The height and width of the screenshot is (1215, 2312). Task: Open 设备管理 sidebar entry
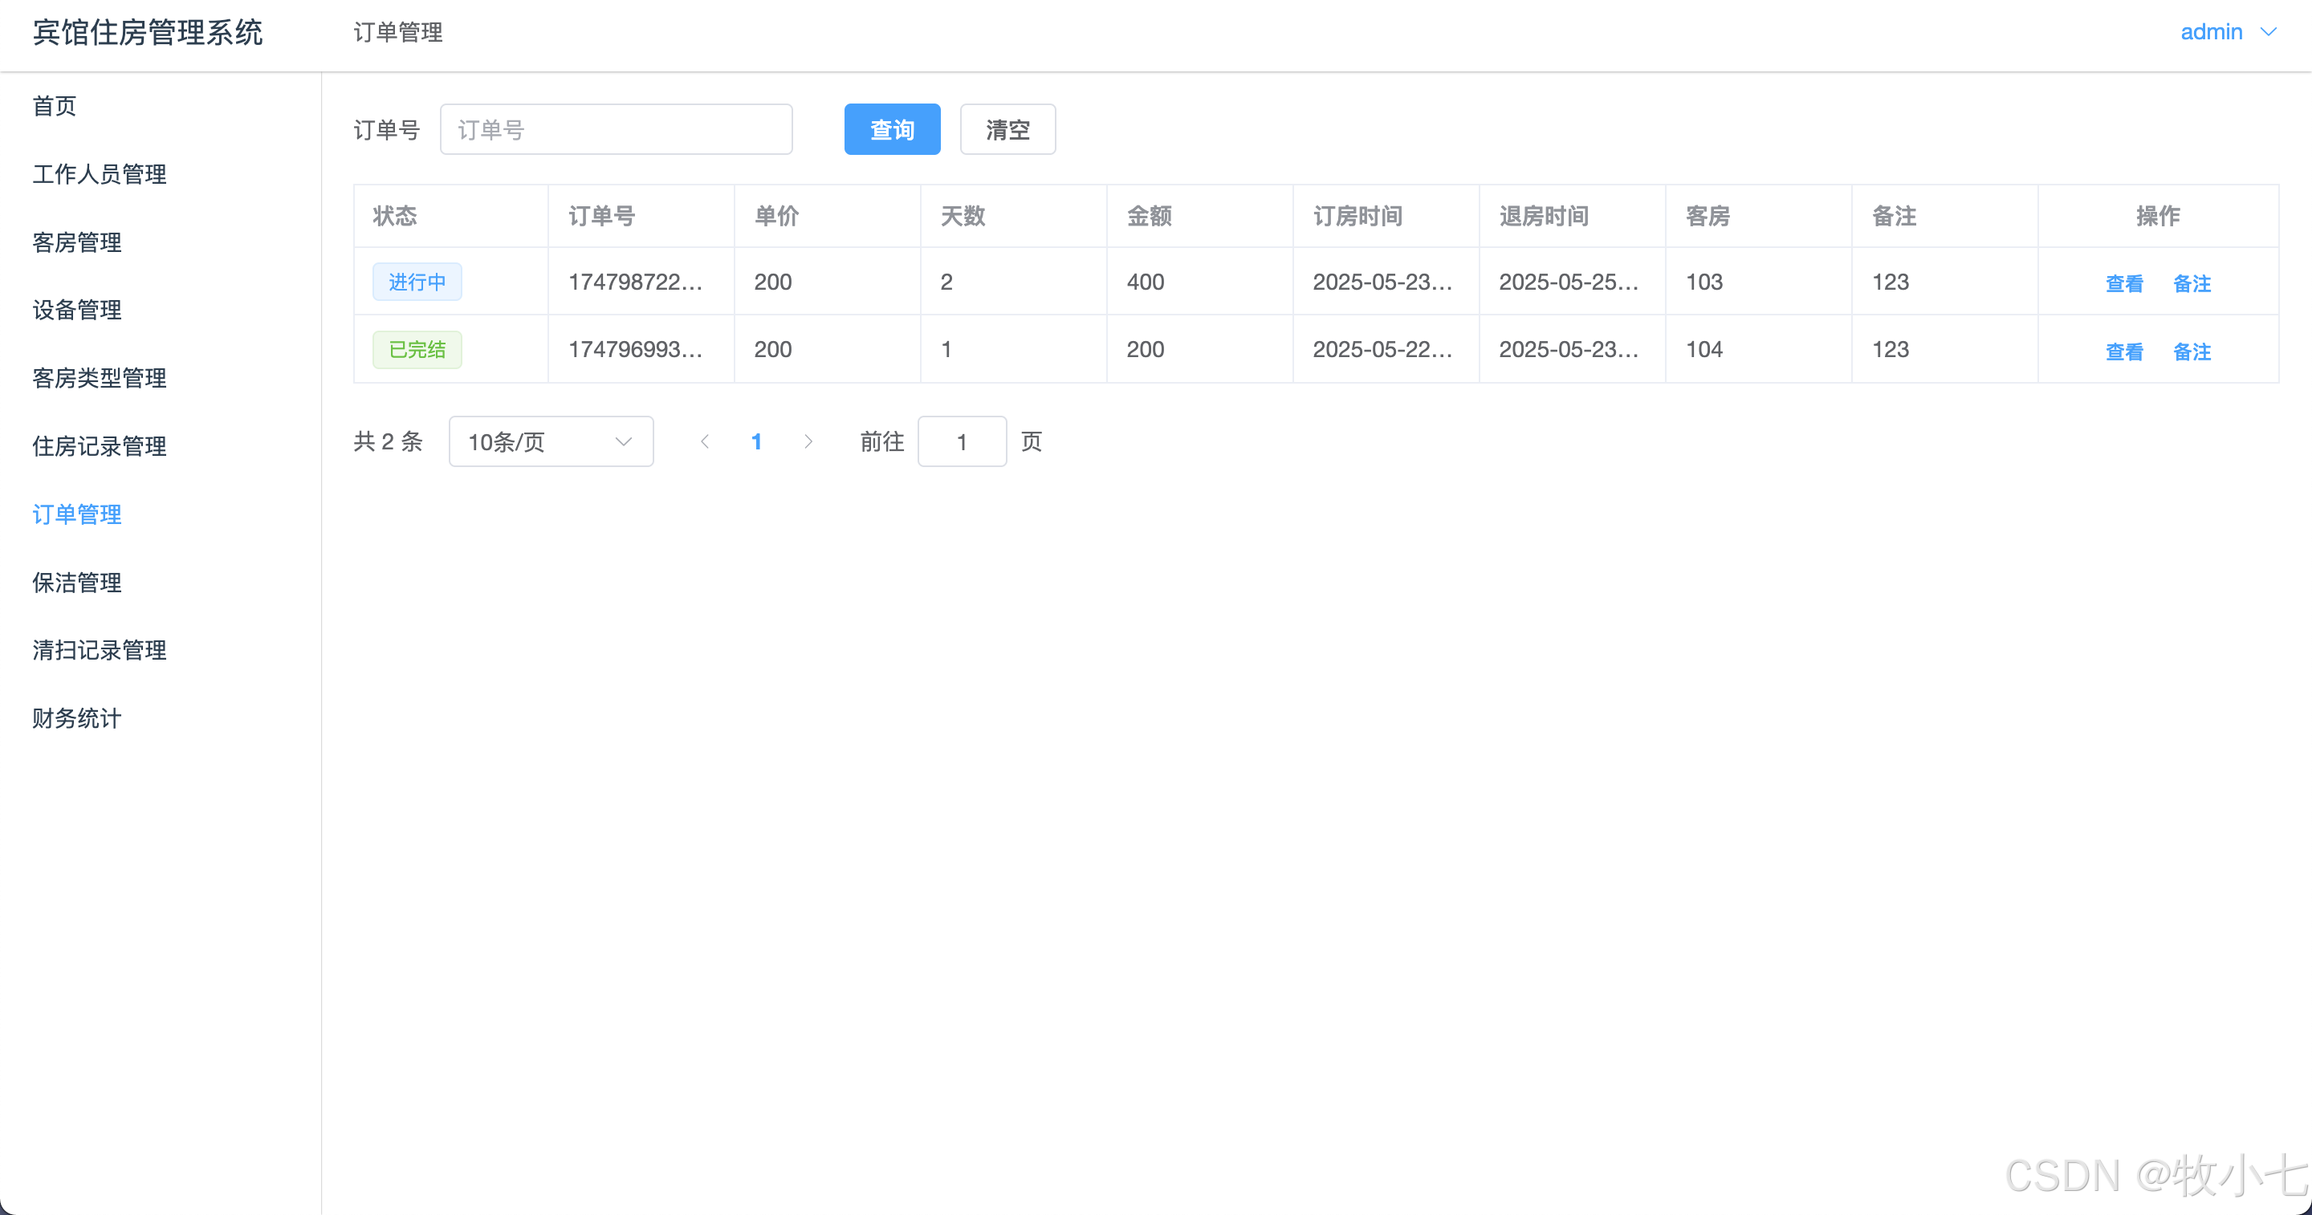pos(77,310)
